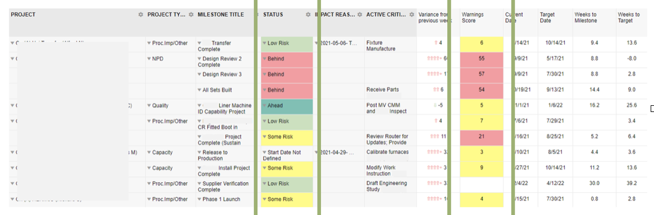The image size is (654, 215).
Task: Open the Quality project type dropdown arrow
Action: click(x=149, y=106)
